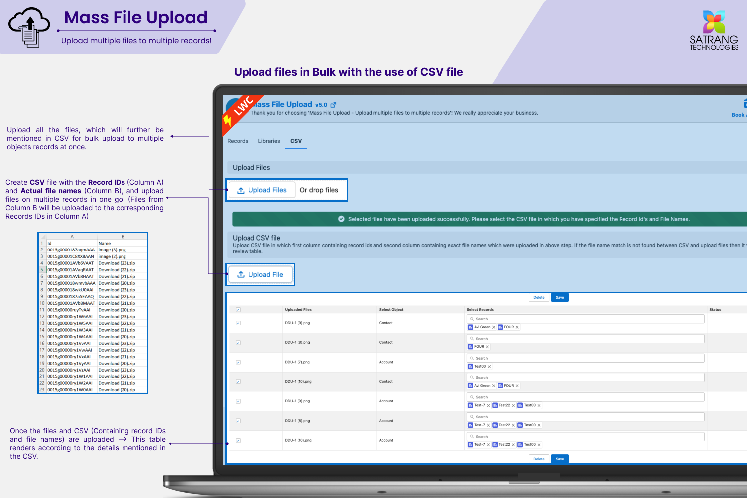This screenshot has width=747, height=498.
Task: Uncheck the DDU-1 (10).png Contact row checkbox
Action: coord(238,382)
